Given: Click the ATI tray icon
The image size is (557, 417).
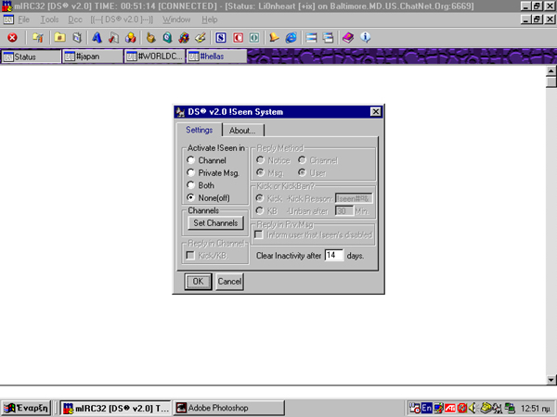Looking at the screenshot, I should tap(450, 408).
